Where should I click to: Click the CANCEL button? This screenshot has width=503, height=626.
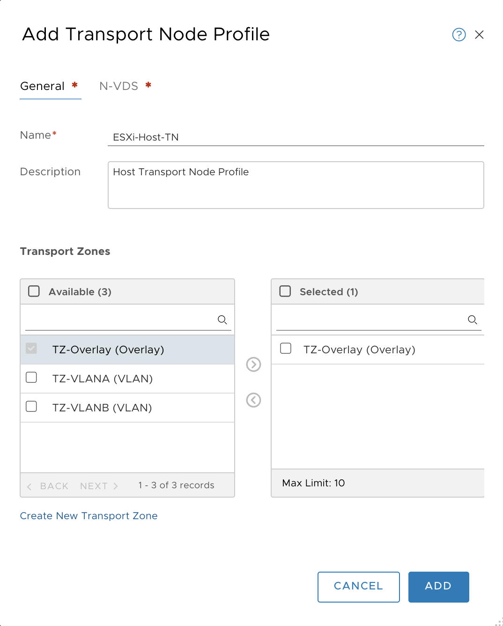tap(359, 587)
